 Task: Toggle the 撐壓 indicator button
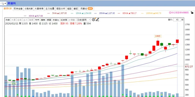[x=49, y=20]
